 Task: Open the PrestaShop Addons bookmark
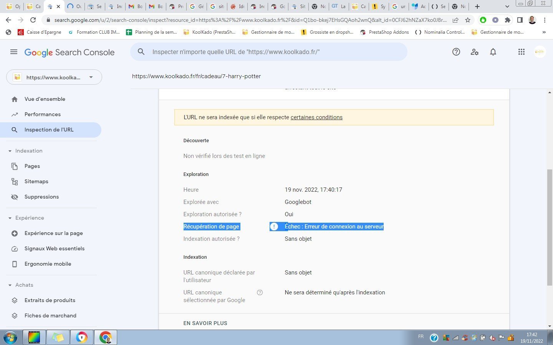(x=384, y=32)
